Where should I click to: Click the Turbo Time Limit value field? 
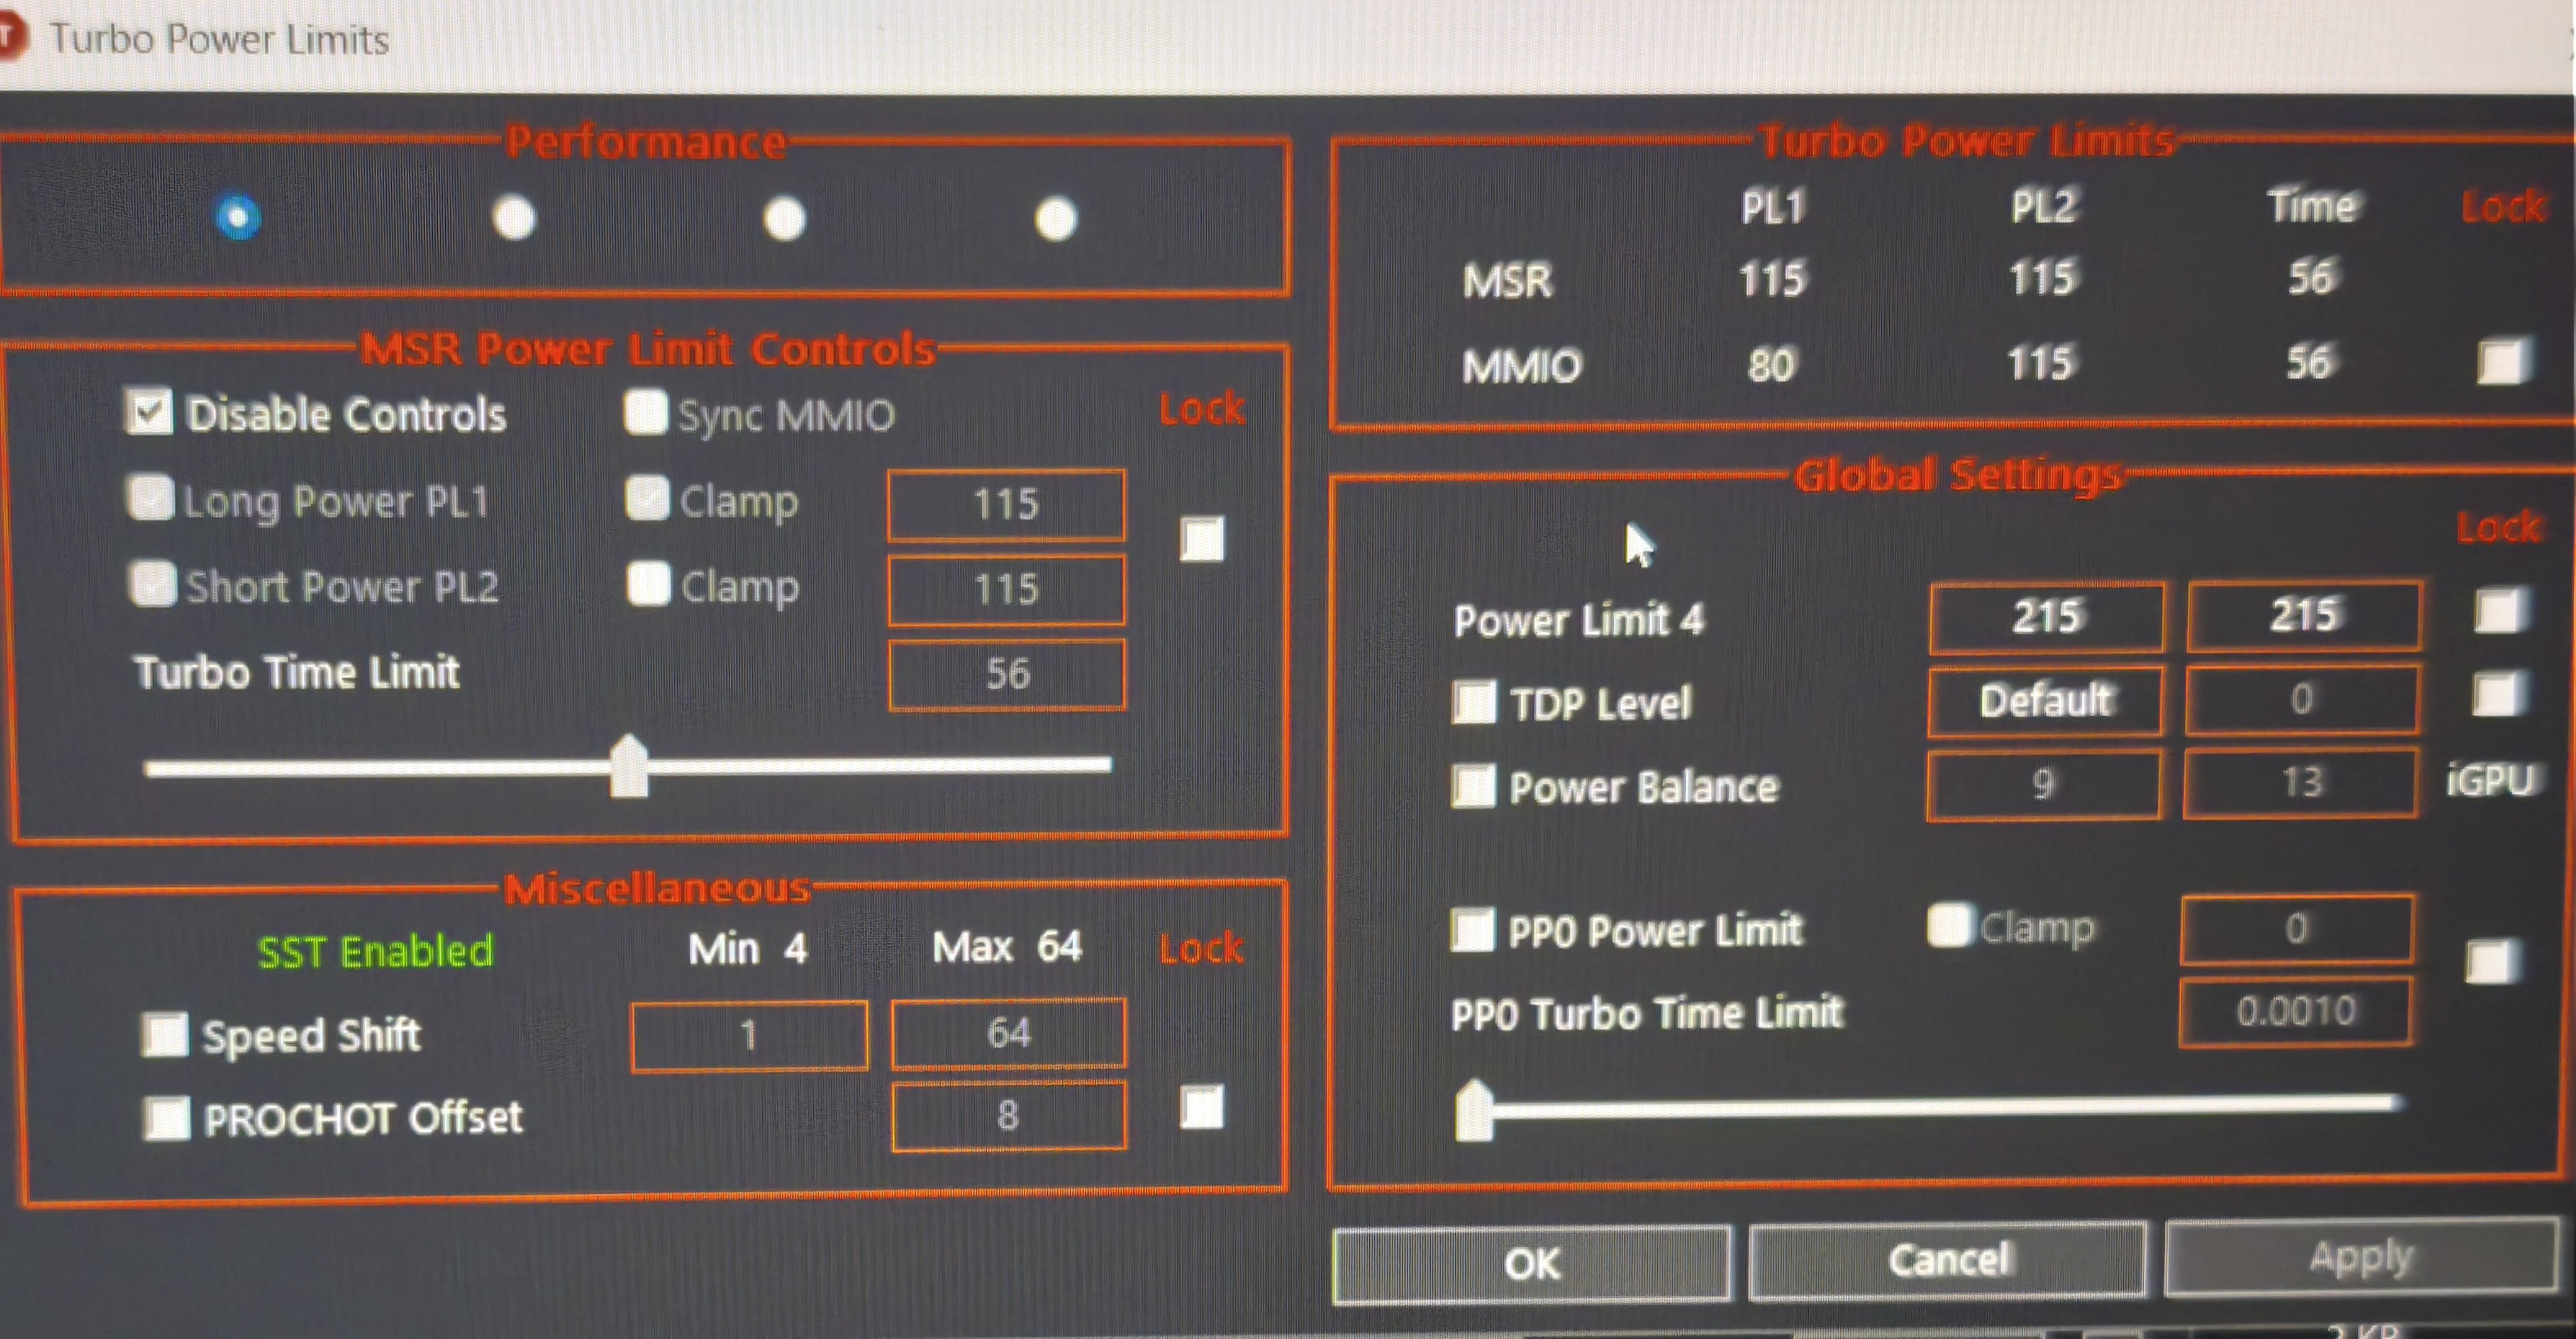(1007, 674)
